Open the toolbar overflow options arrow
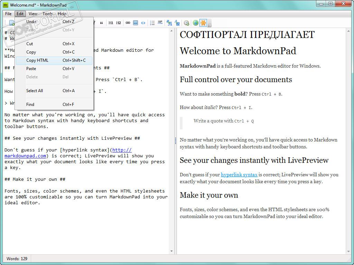The image size is (354, 265). [209, 23]
